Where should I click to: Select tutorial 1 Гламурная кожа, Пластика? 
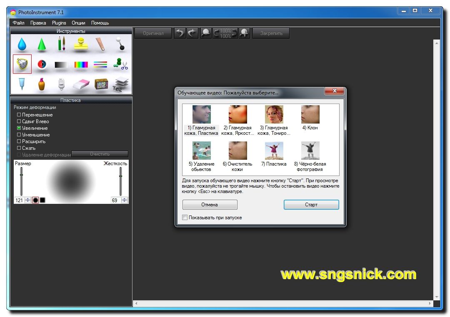coord(202,121)
